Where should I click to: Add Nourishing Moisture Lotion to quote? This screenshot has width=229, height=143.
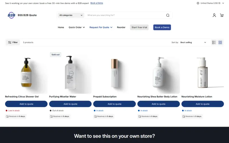coord(203,104)
